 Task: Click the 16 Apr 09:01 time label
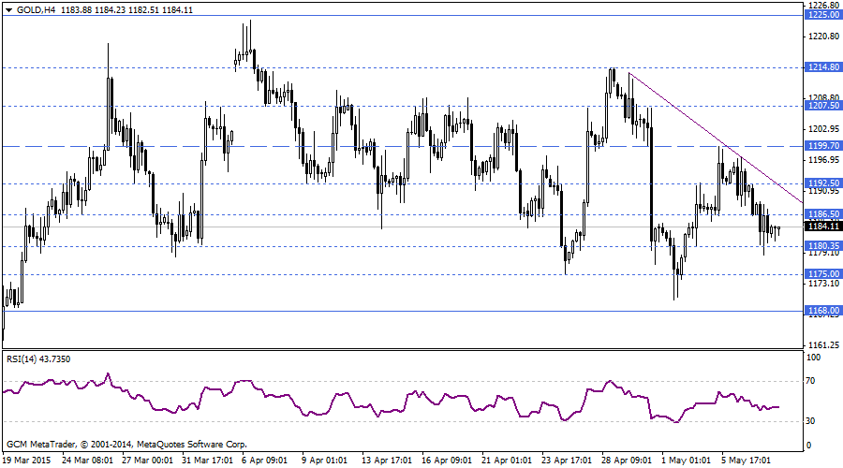[x=447, y=461]
